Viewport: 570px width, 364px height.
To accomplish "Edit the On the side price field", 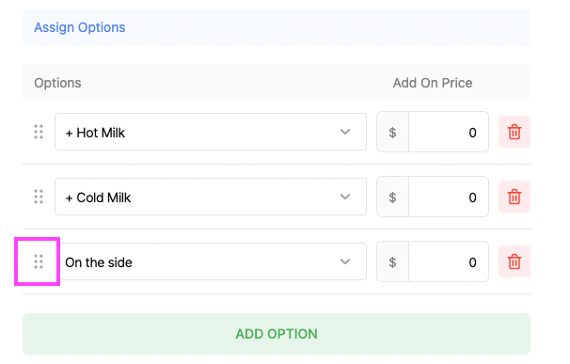I will point(449,261).
